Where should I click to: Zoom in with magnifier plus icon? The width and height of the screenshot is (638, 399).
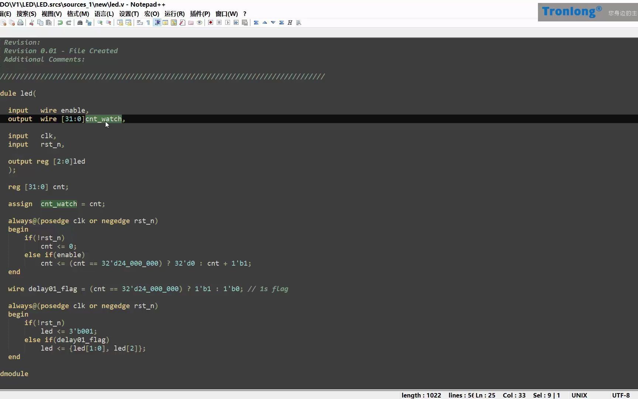[100, 23]
